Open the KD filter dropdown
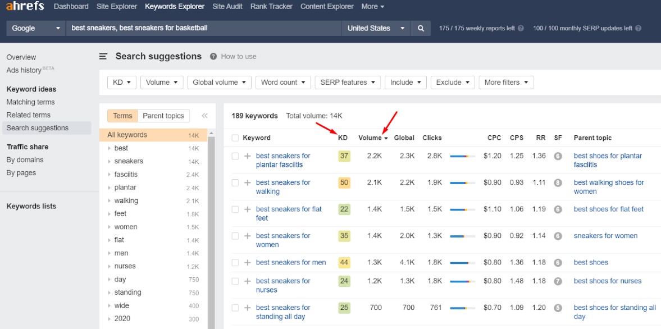The image size is (661, 329). (121, 83)
